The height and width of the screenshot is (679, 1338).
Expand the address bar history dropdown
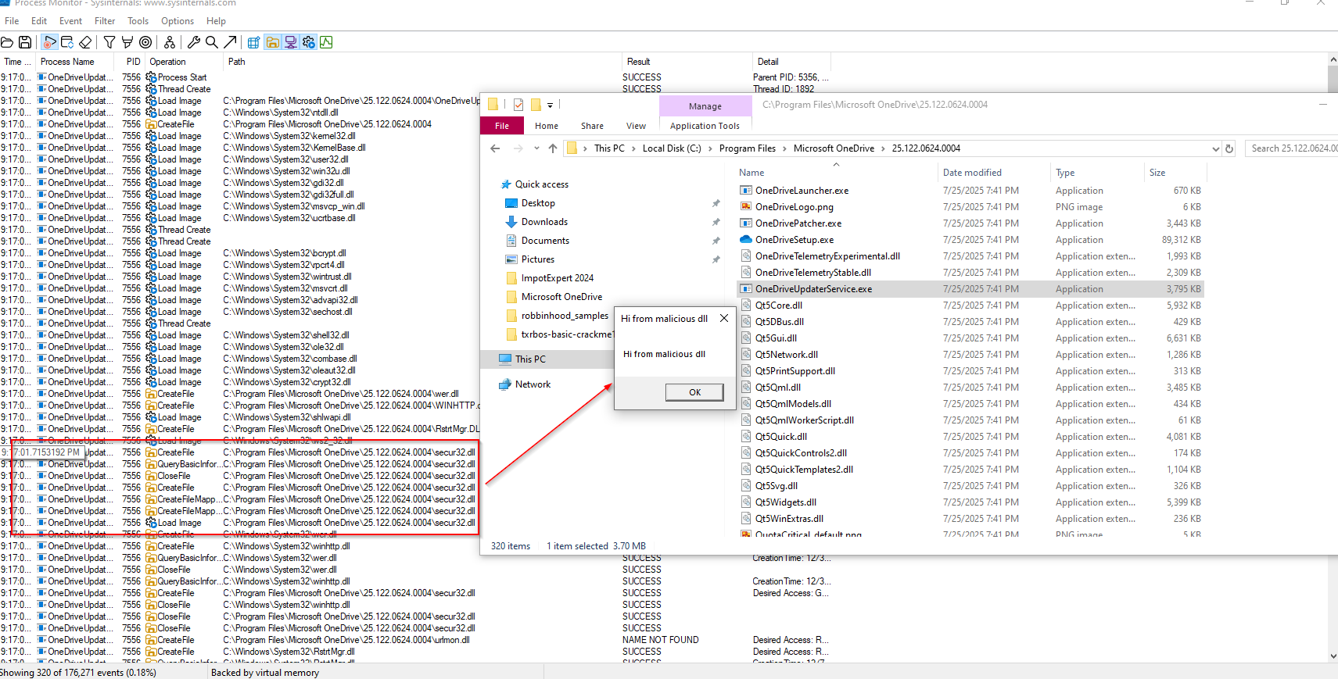(1215, 148)
